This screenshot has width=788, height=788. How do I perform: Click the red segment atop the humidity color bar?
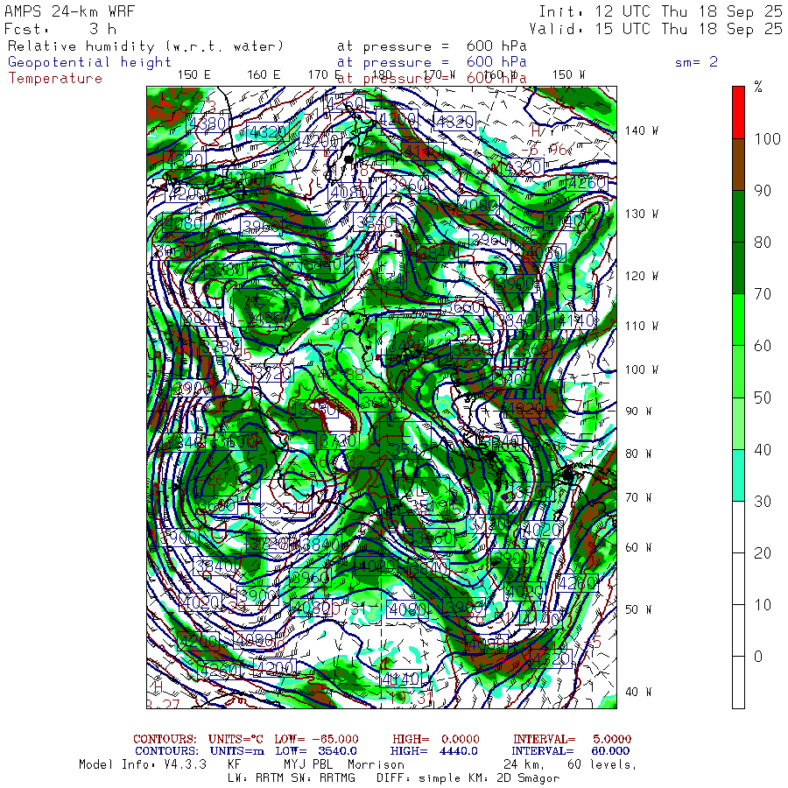738,112
